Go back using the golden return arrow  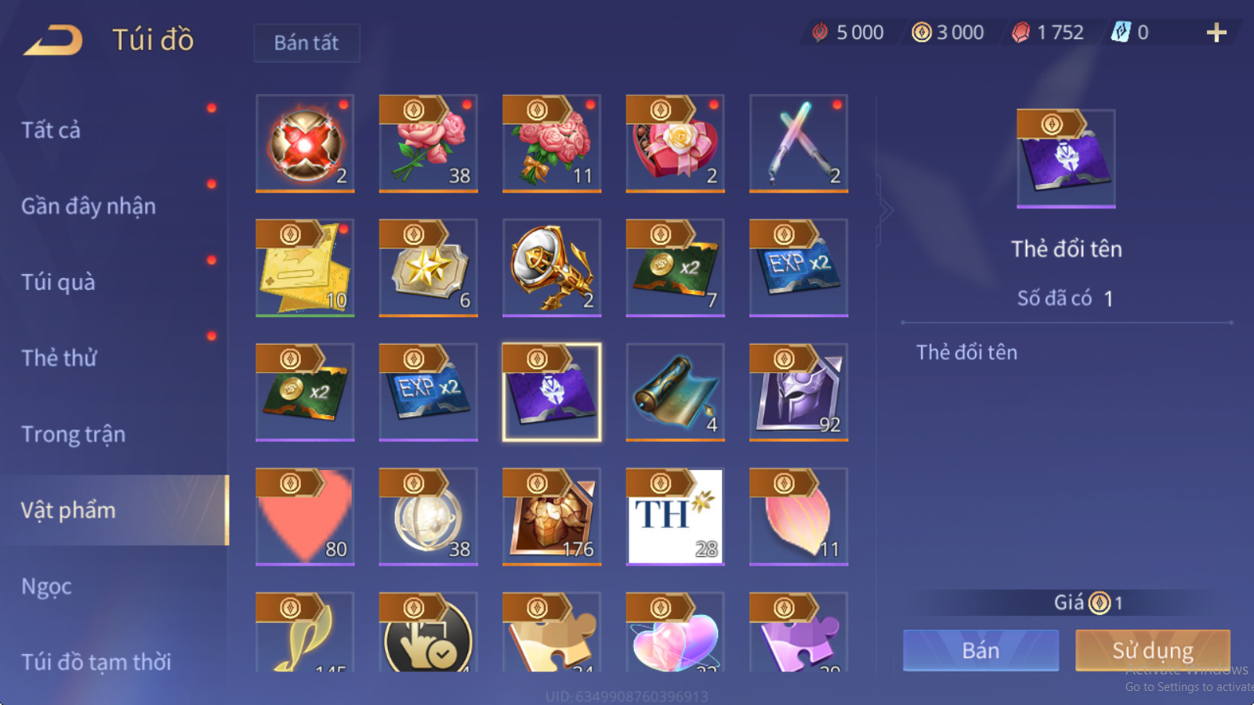click(53, 40)
